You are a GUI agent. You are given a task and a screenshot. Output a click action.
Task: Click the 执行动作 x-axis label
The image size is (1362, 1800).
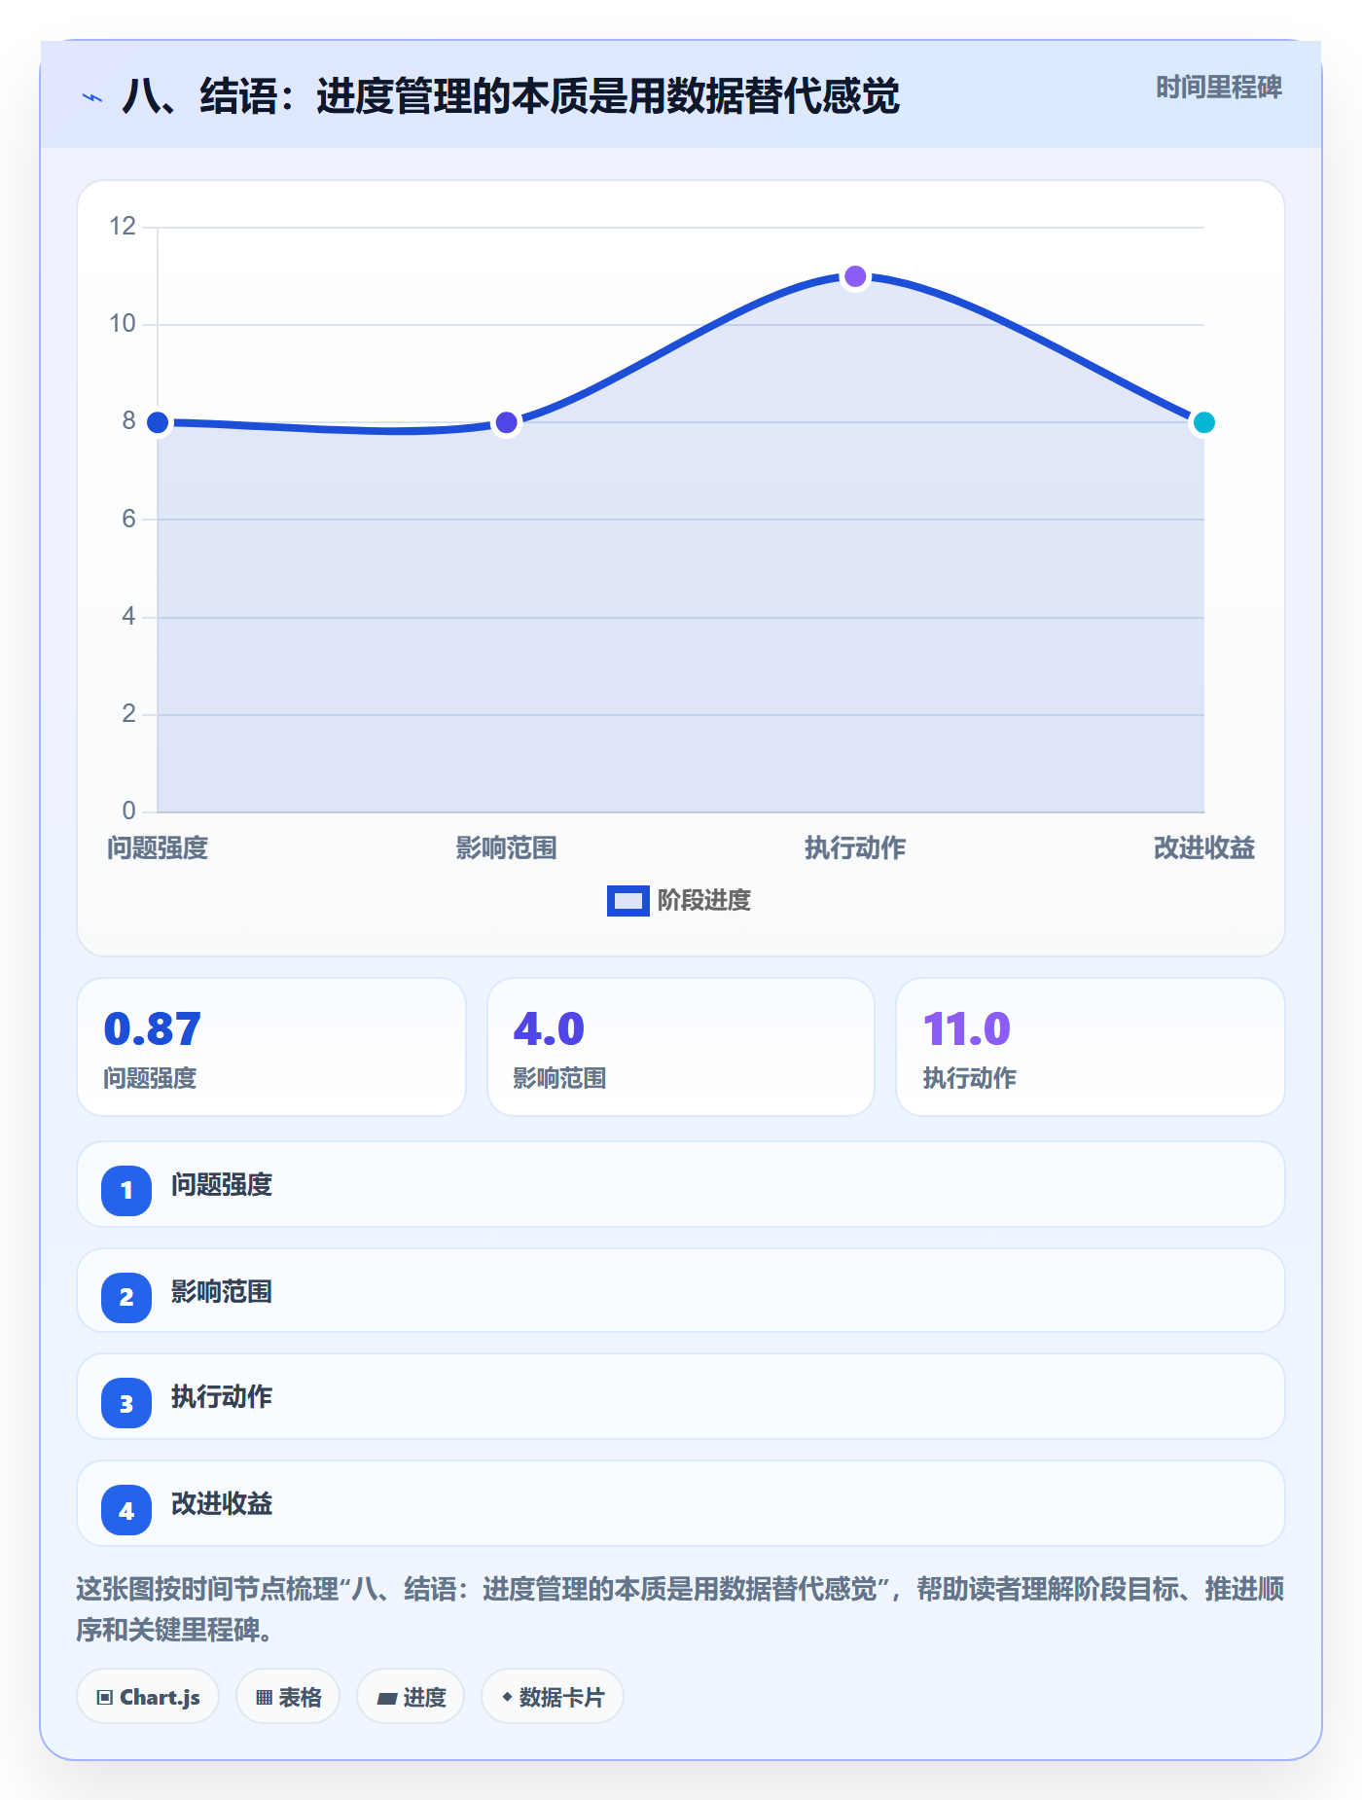pos(855,848)
